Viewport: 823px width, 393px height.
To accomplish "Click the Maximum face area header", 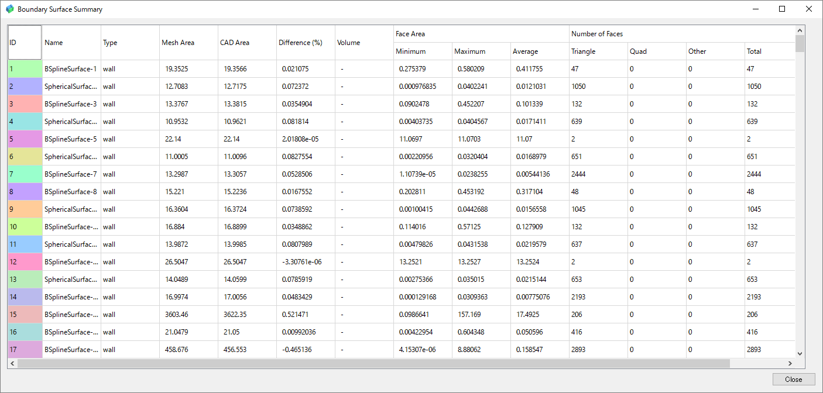I will click(x=481, y=51).
